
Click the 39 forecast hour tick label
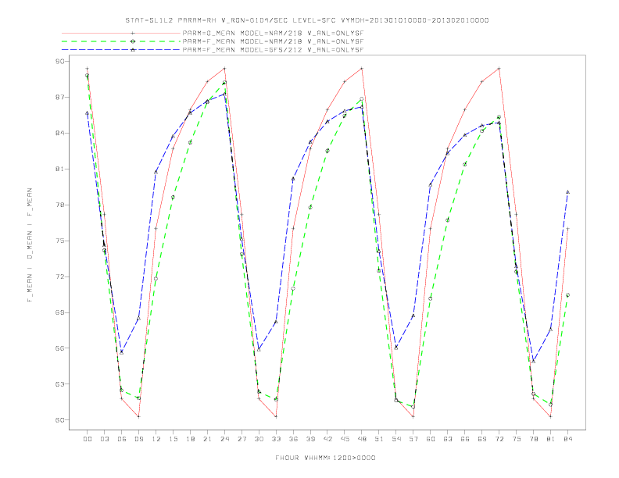point(310,439)
